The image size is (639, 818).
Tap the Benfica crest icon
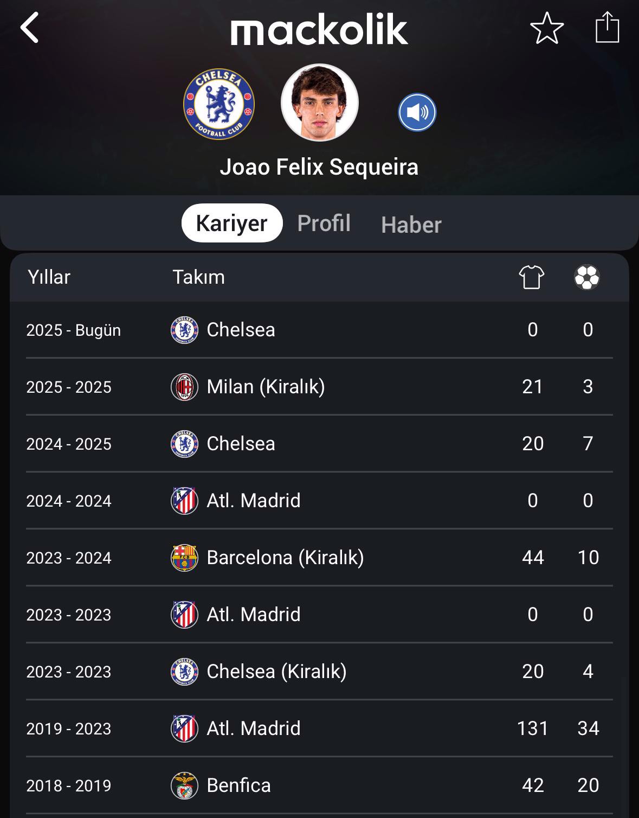click(184, 785)
